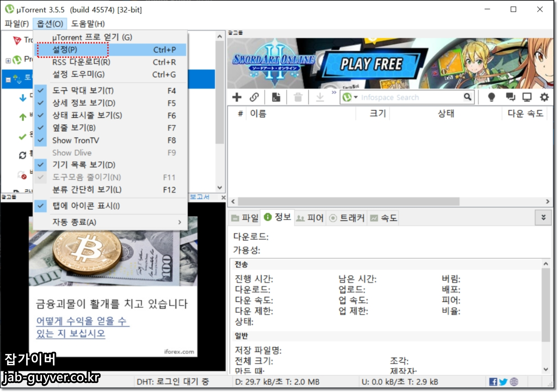Click the Create New Torrent file icon
558x392 pixels.
pos(276,97)
